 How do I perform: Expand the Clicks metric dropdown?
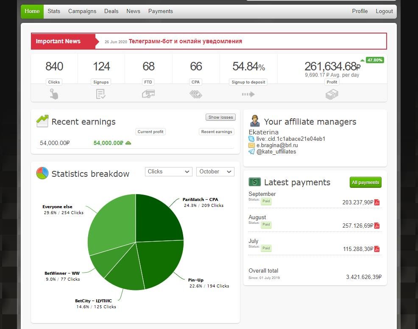pos(169,172)
